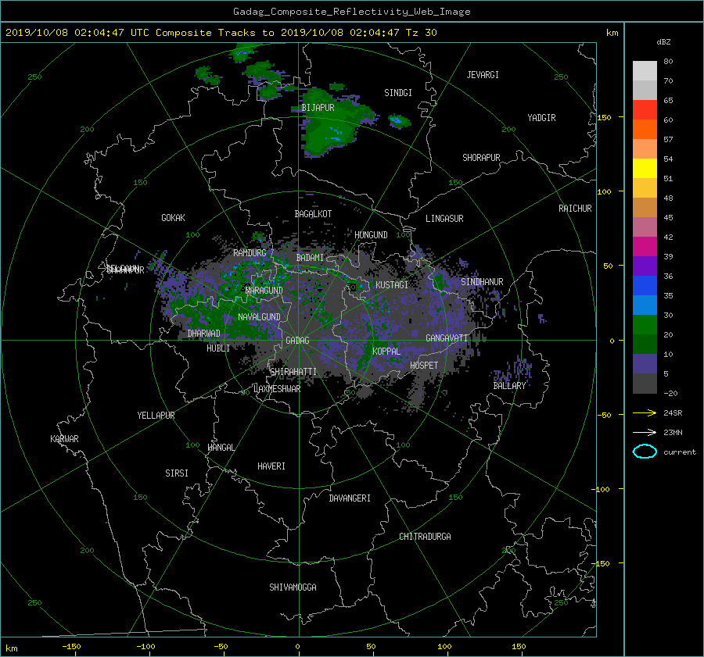Click the SHIRAHATTI city label
The width and height of the screenshot is (704, 657).
point(293,372)
